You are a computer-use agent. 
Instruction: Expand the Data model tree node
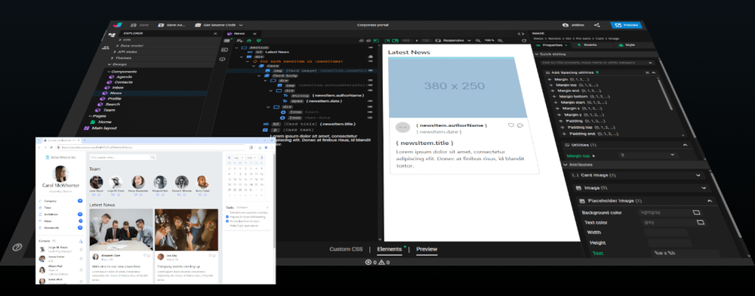[129, 46]
